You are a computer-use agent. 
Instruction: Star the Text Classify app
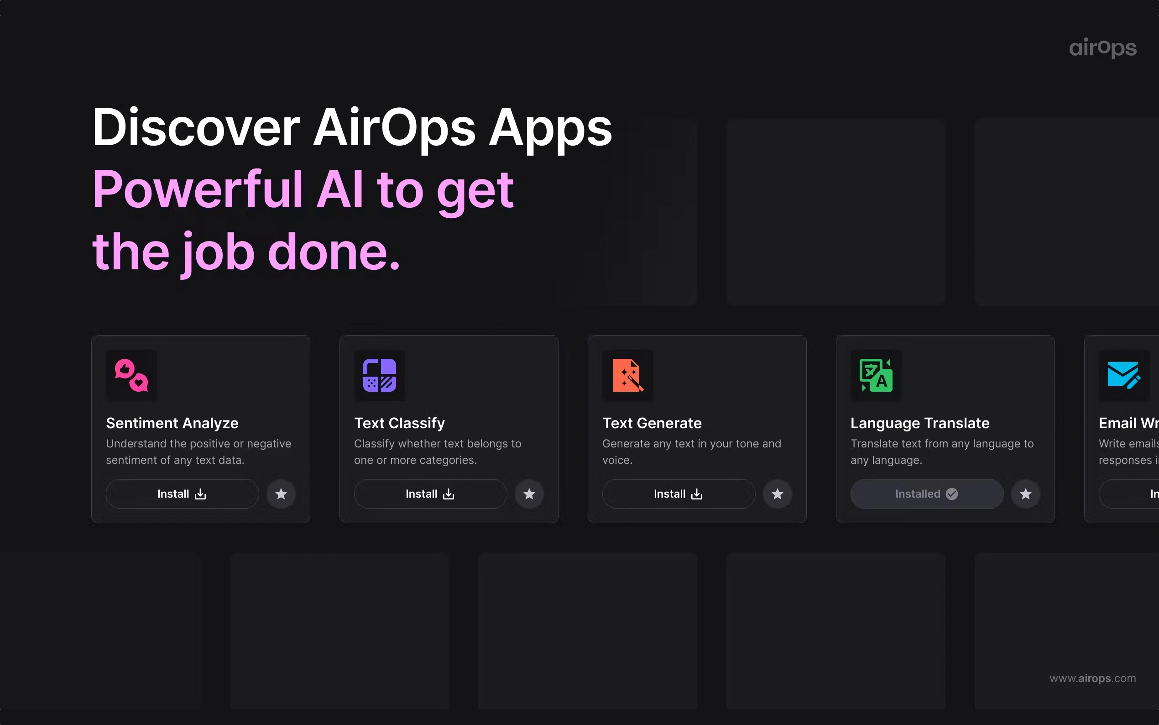[x=529, y=494]
